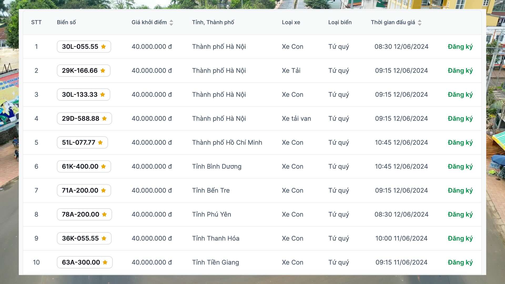Click the star on plate 30L-133.33
The width and height of the screenshot is (505, 284).
[x=103, y=94]
